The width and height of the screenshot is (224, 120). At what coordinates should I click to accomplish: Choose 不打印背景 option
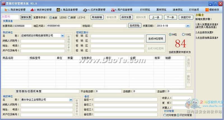[x=178, y=115]
